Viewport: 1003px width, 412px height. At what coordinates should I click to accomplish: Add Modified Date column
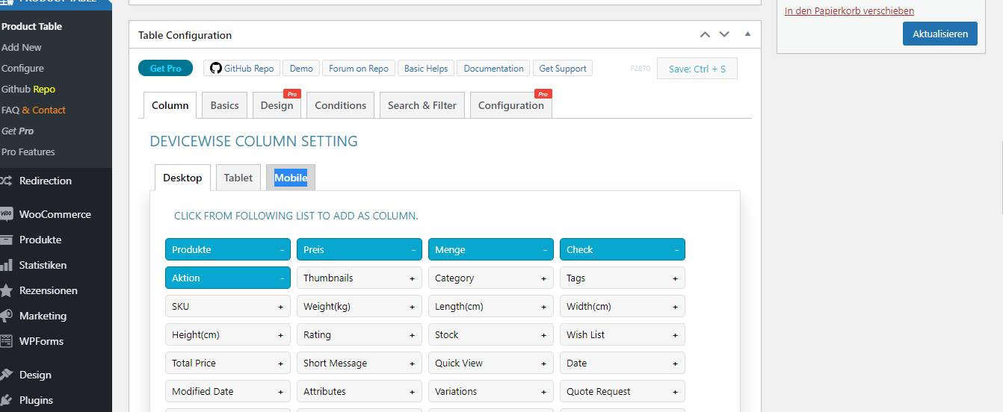(x=228, y=392)
